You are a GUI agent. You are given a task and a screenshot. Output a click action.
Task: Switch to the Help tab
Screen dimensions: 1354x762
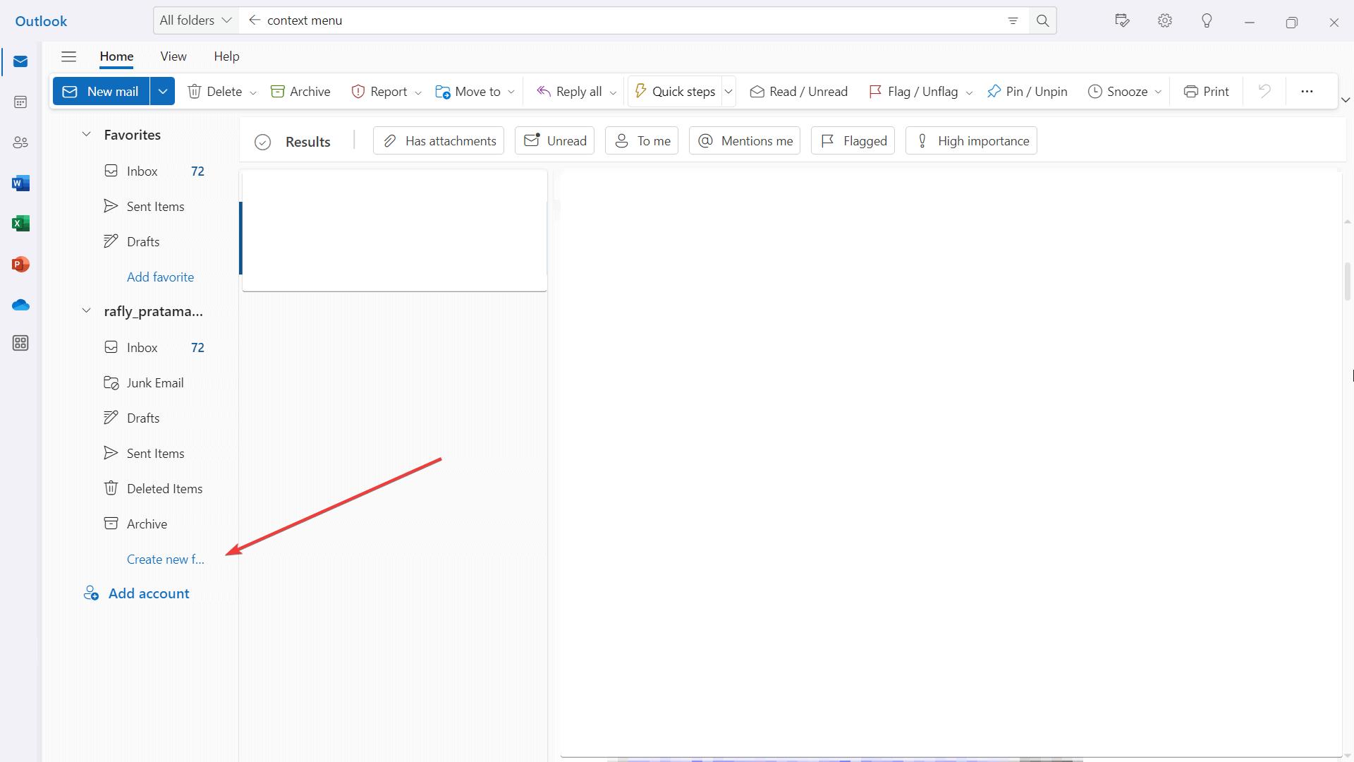click(x=226, y=56)
